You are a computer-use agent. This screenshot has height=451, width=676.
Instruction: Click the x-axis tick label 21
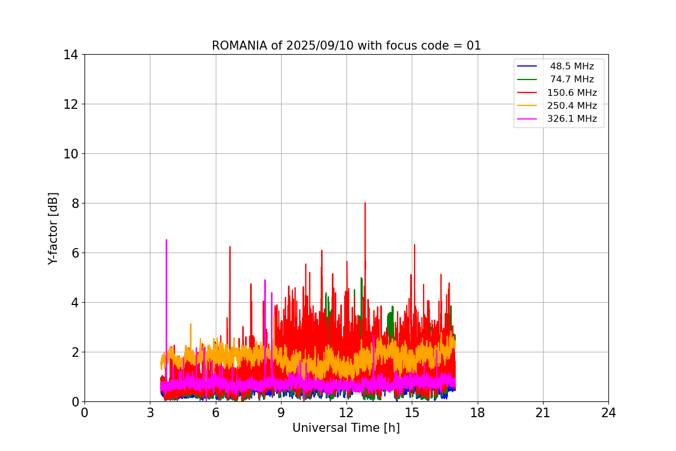click(543, 413)
